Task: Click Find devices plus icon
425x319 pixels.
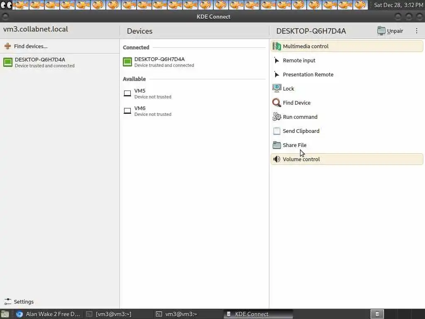Action: 7,46
